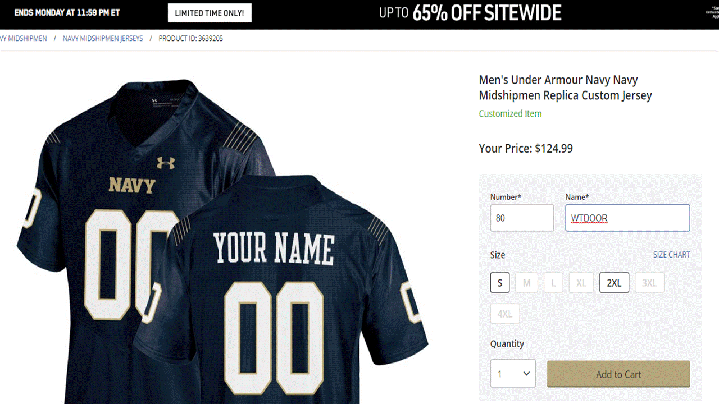Pick the L size option
Screen dimensions: 719x404
point(553,283)
